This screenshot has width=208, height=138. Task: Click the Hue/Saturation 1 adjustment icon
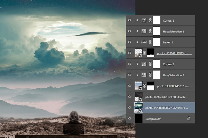[144, 31]
